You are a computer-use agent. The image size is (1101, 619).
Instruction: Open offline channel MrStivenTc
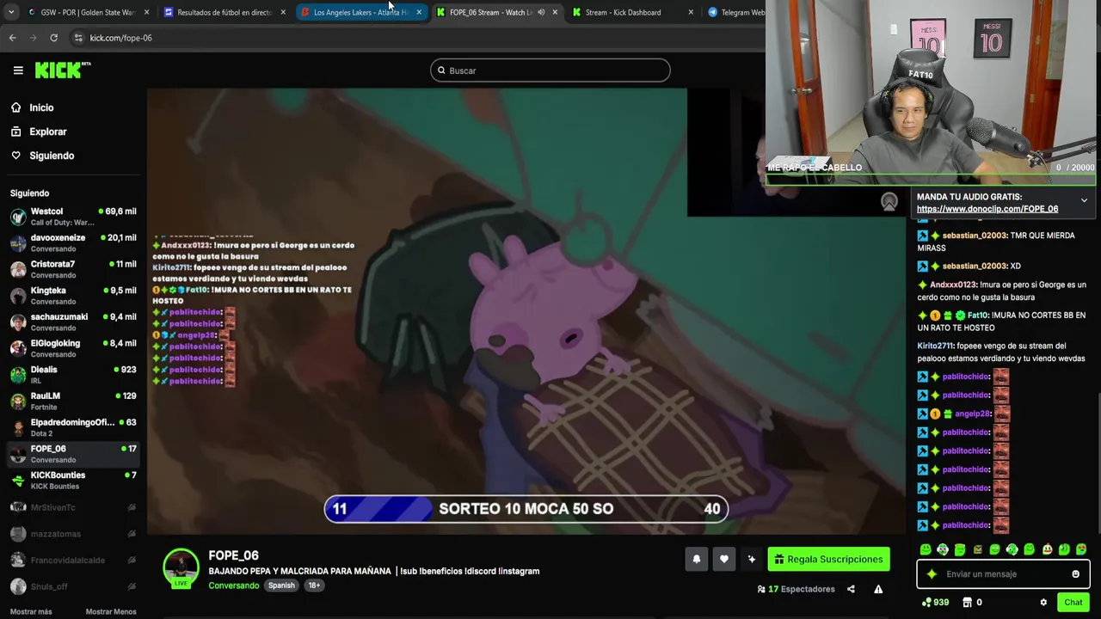pyautogui.click(x=73, y=507)
